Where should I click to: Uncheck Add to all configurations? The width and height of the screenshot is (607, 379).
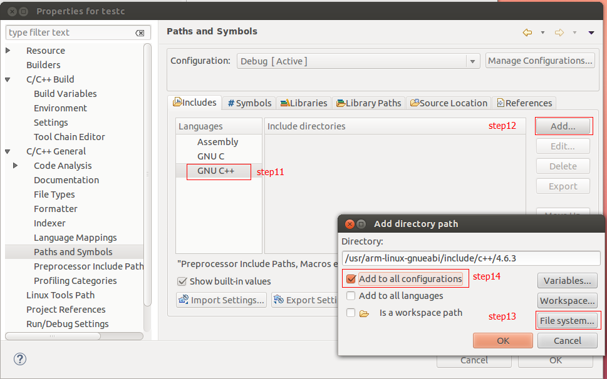(x=351, y=279)
